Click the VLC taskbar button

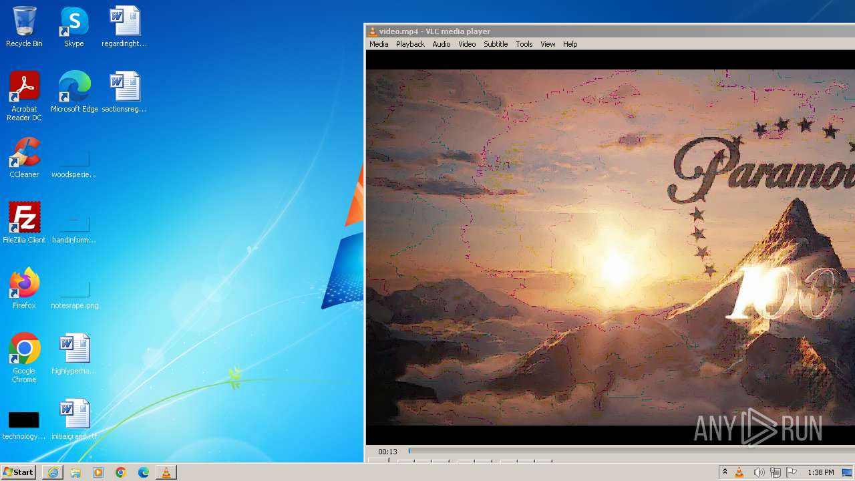(166, 472)
